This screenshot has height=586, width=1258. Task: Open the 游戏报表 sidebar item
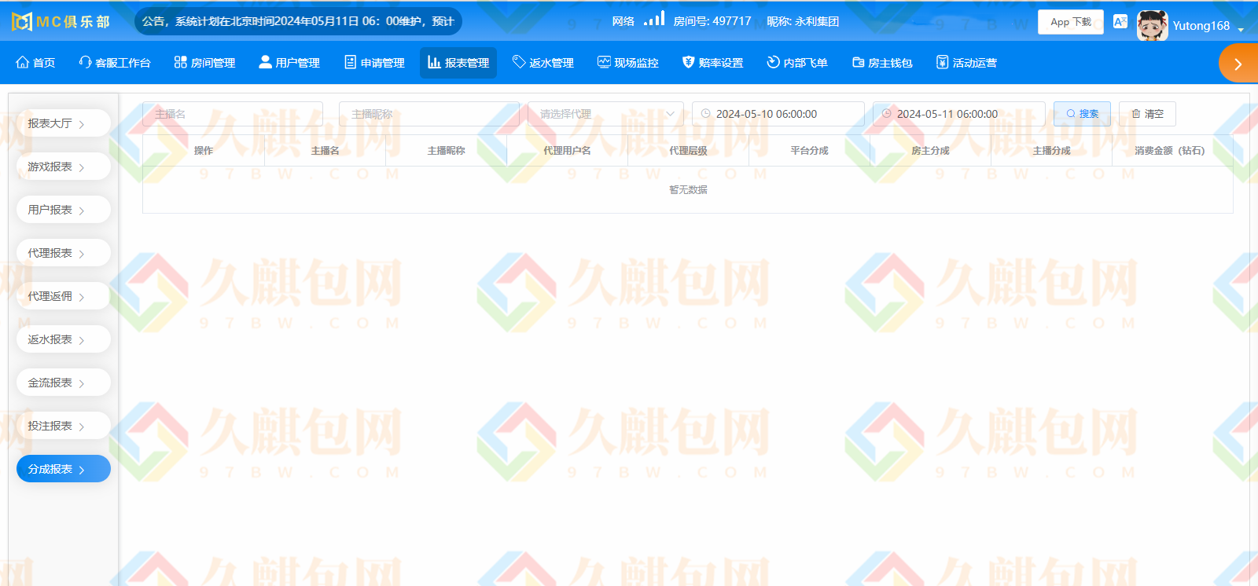(x=64, y=167)
